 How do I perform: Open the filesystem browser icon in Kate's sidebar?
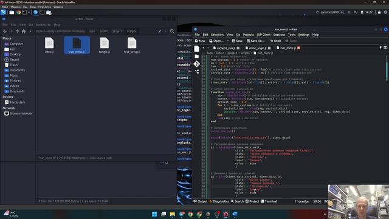tap(197, 57)
